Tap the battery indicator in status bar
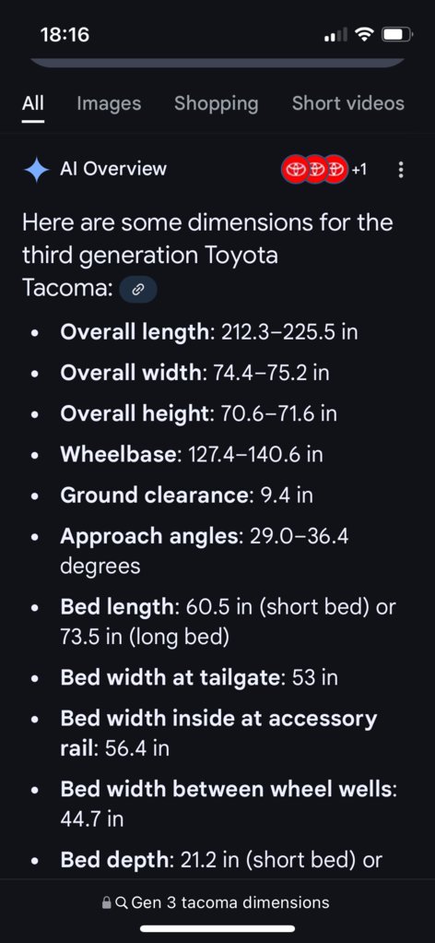Image resolution: width=435 pixels, height=943 pixels. pyautogui.click(x=397, y=35)
